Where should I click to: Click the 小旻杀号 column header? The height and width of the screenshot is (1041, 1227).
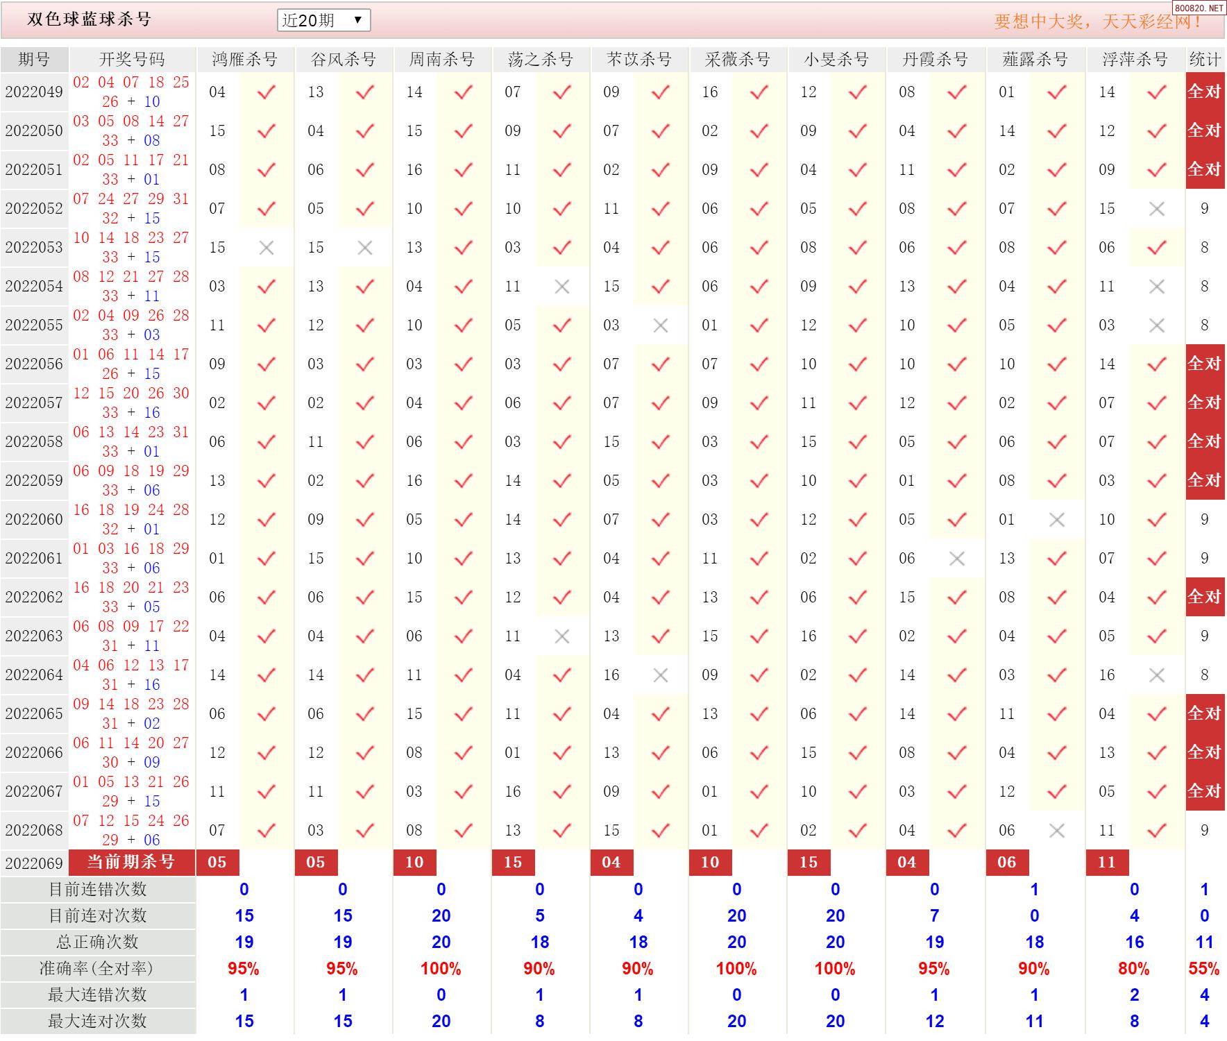click(x=836, y=60)
